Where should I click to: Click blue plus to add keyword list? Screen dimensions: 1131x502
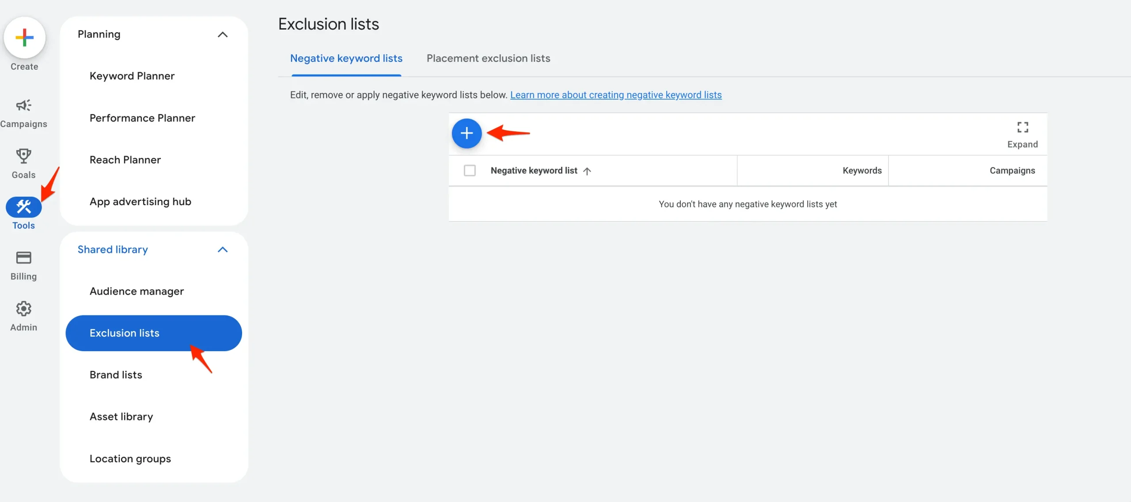point(467,133)
